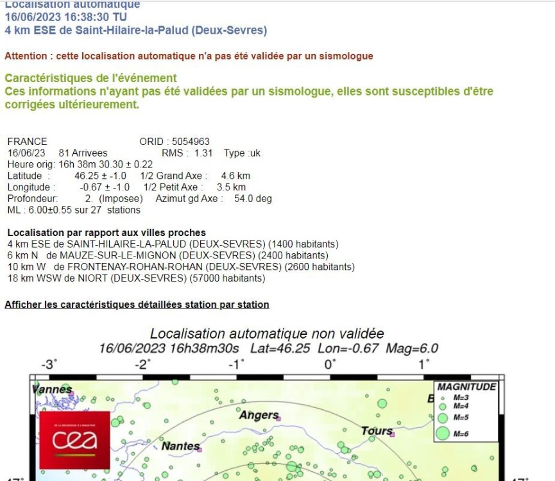Click the '18 km WSW de NIORT' line
This screenshot has height=481, width=555.
[136, 278]
